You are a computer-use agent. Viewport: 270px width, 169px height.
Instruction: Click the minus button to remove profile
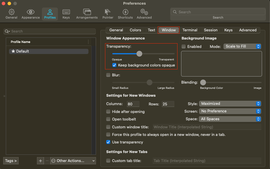(47, 161)
